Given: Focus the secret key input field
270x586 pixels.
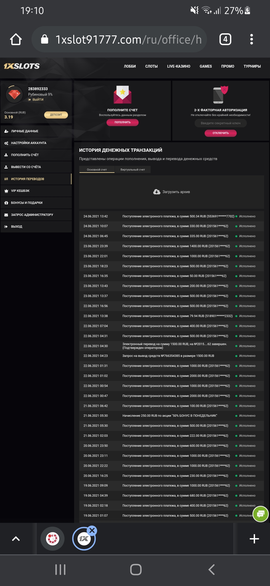Looking at the screenshot, I should pyautogui.click(x=220, y=123).
